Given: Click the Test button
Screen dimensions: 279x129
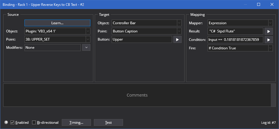Looking at the screenshot, I should click(108, 123).
